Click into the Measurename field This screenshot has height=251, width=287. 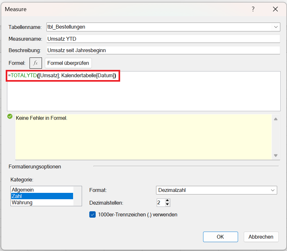pos(163,39)
